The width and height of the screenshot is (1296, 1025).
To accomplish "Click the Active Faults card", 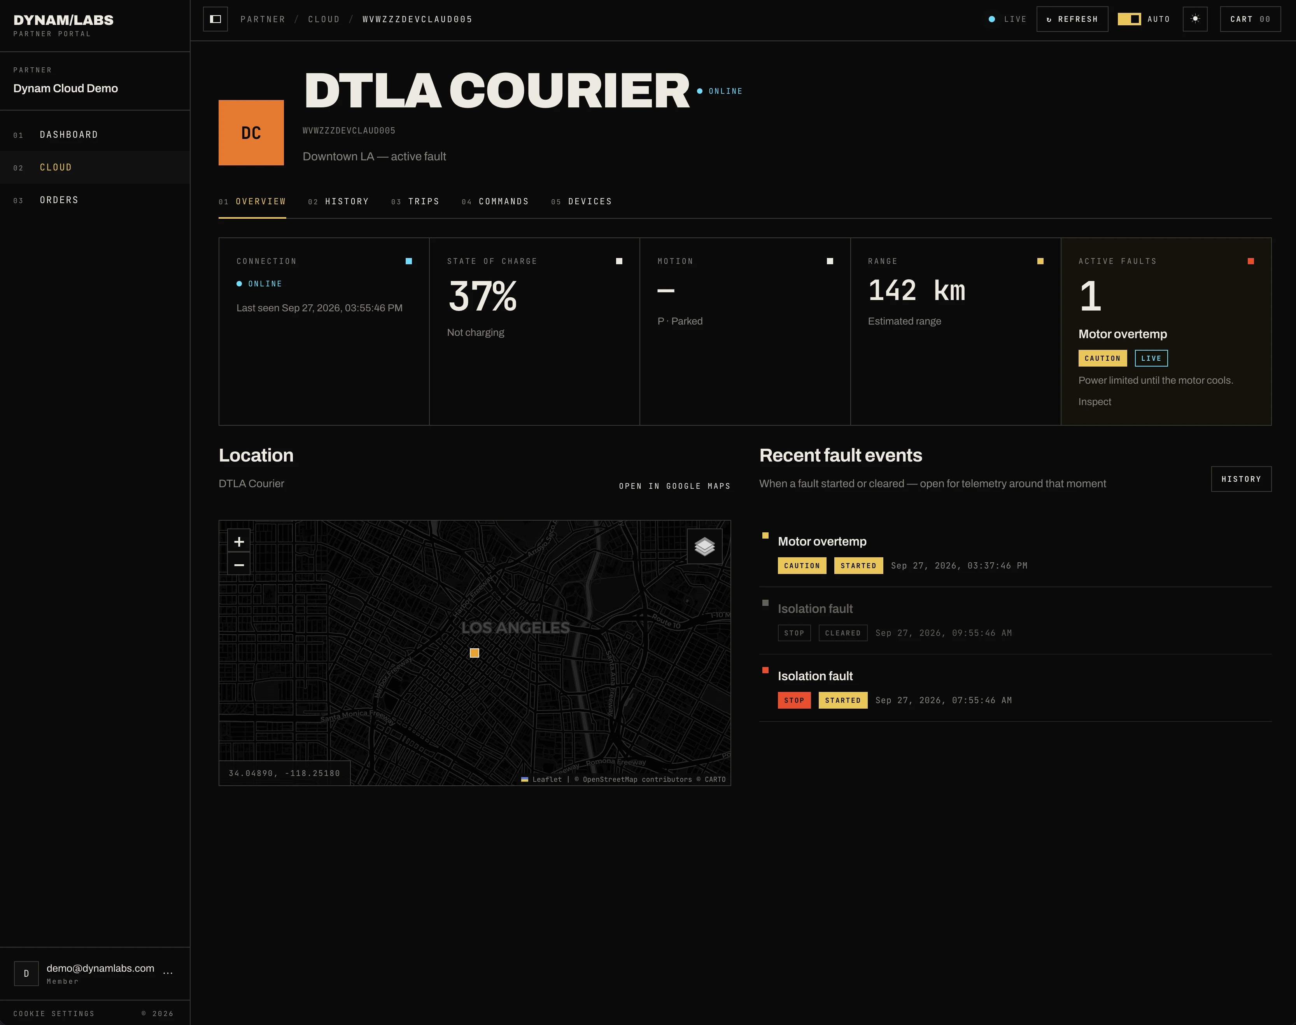I will tap(1166, 332).
